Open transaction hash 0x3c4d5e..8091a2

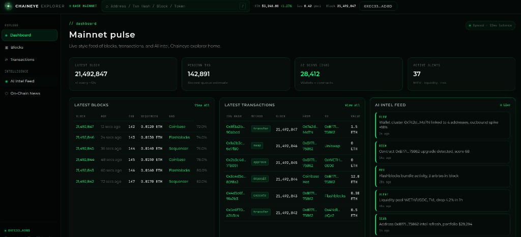(236, 179)
